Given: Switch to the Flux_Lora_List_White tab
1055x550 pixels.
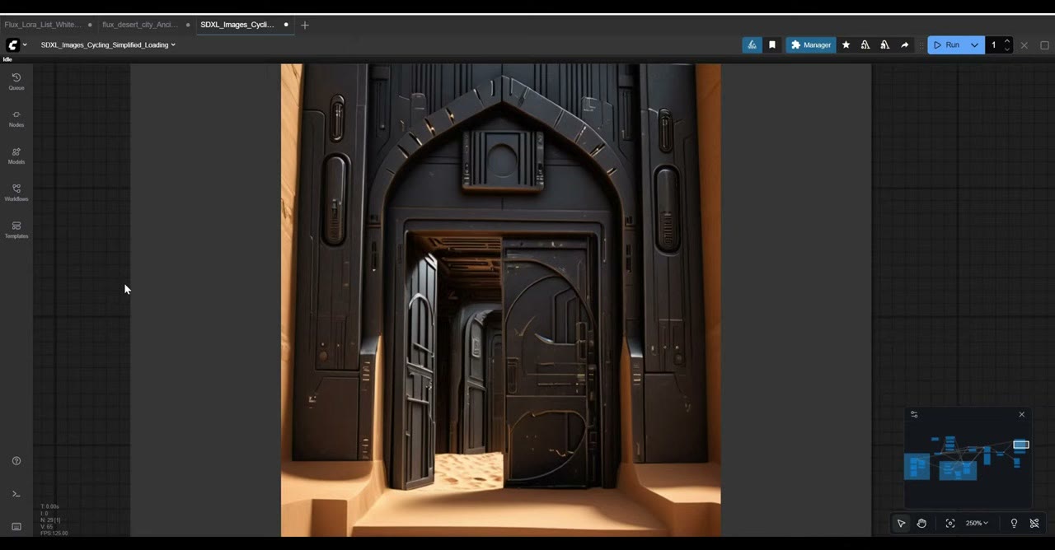Looking at the screenshot, I should (x=43, y=25).
